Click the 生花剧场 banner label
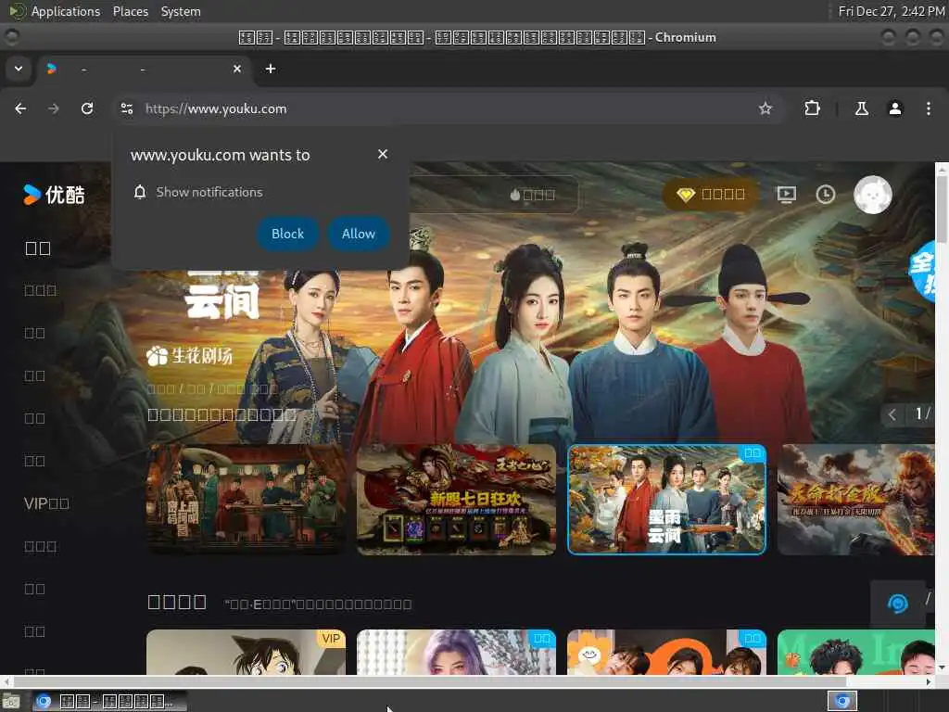The image size is (949, 712). (189, 356)
